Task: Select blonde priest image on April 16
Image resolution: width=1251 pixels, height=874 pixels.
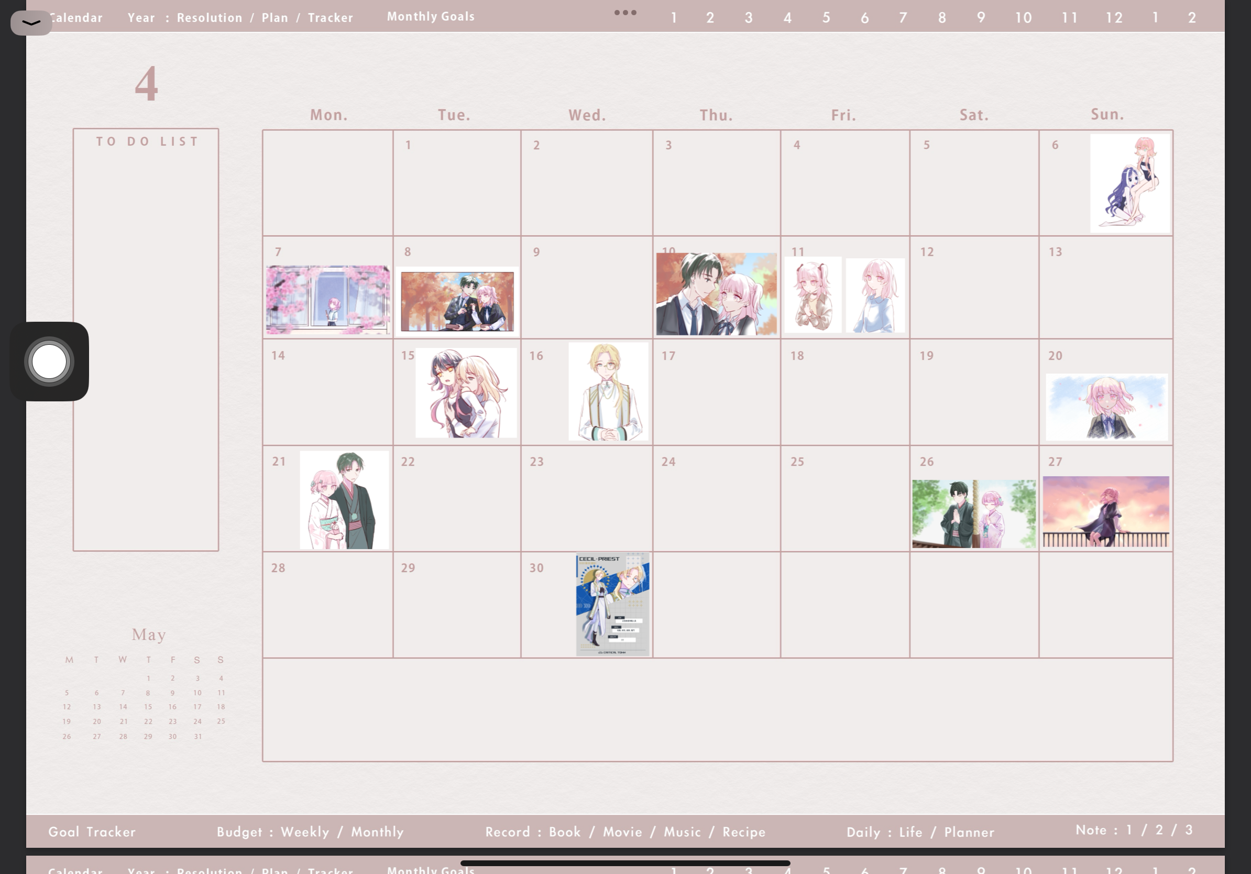Action: (609, 391)
